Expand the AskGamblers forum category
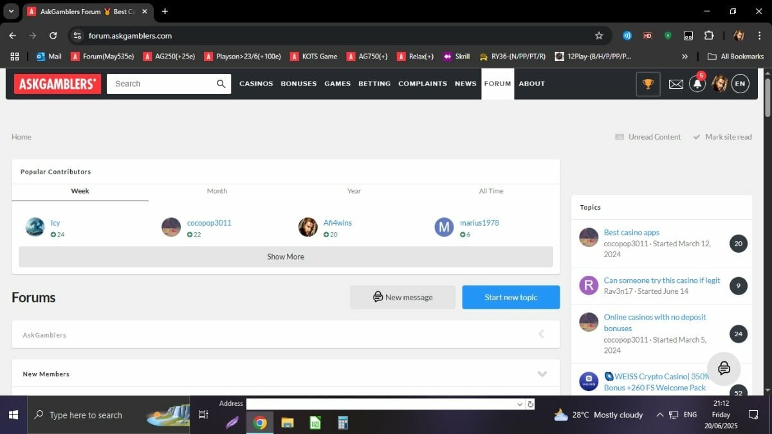This screenshot has width=772, height=434. pyautogui.click(x=541, y=334)
